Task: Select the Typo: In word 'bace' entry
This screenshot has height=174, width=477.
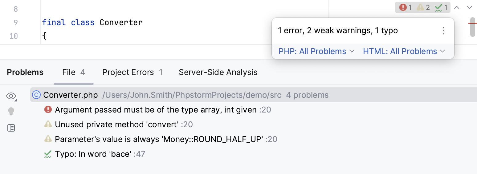Action: pyautogui.click(x=93, y=154)
